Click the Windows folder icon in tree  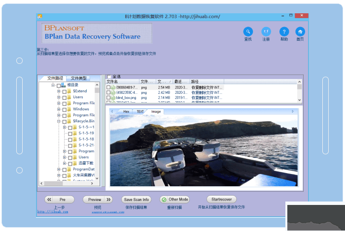(x=69, y=109)
